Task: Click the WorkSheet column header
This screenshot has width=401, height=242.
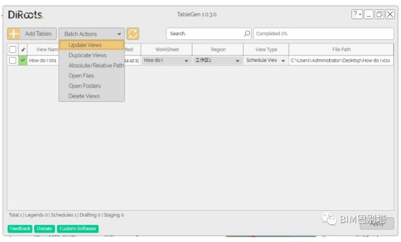Action: tap(167, 49)
